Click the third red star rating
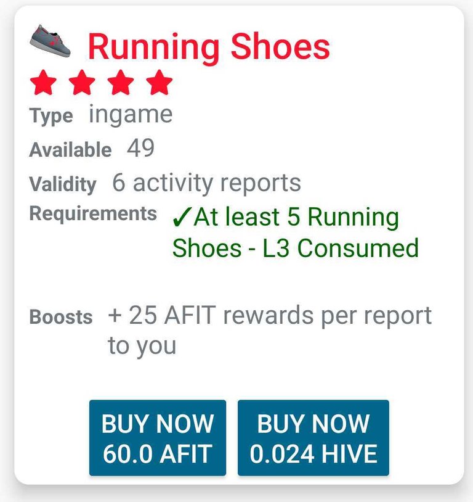 [121, 82]
